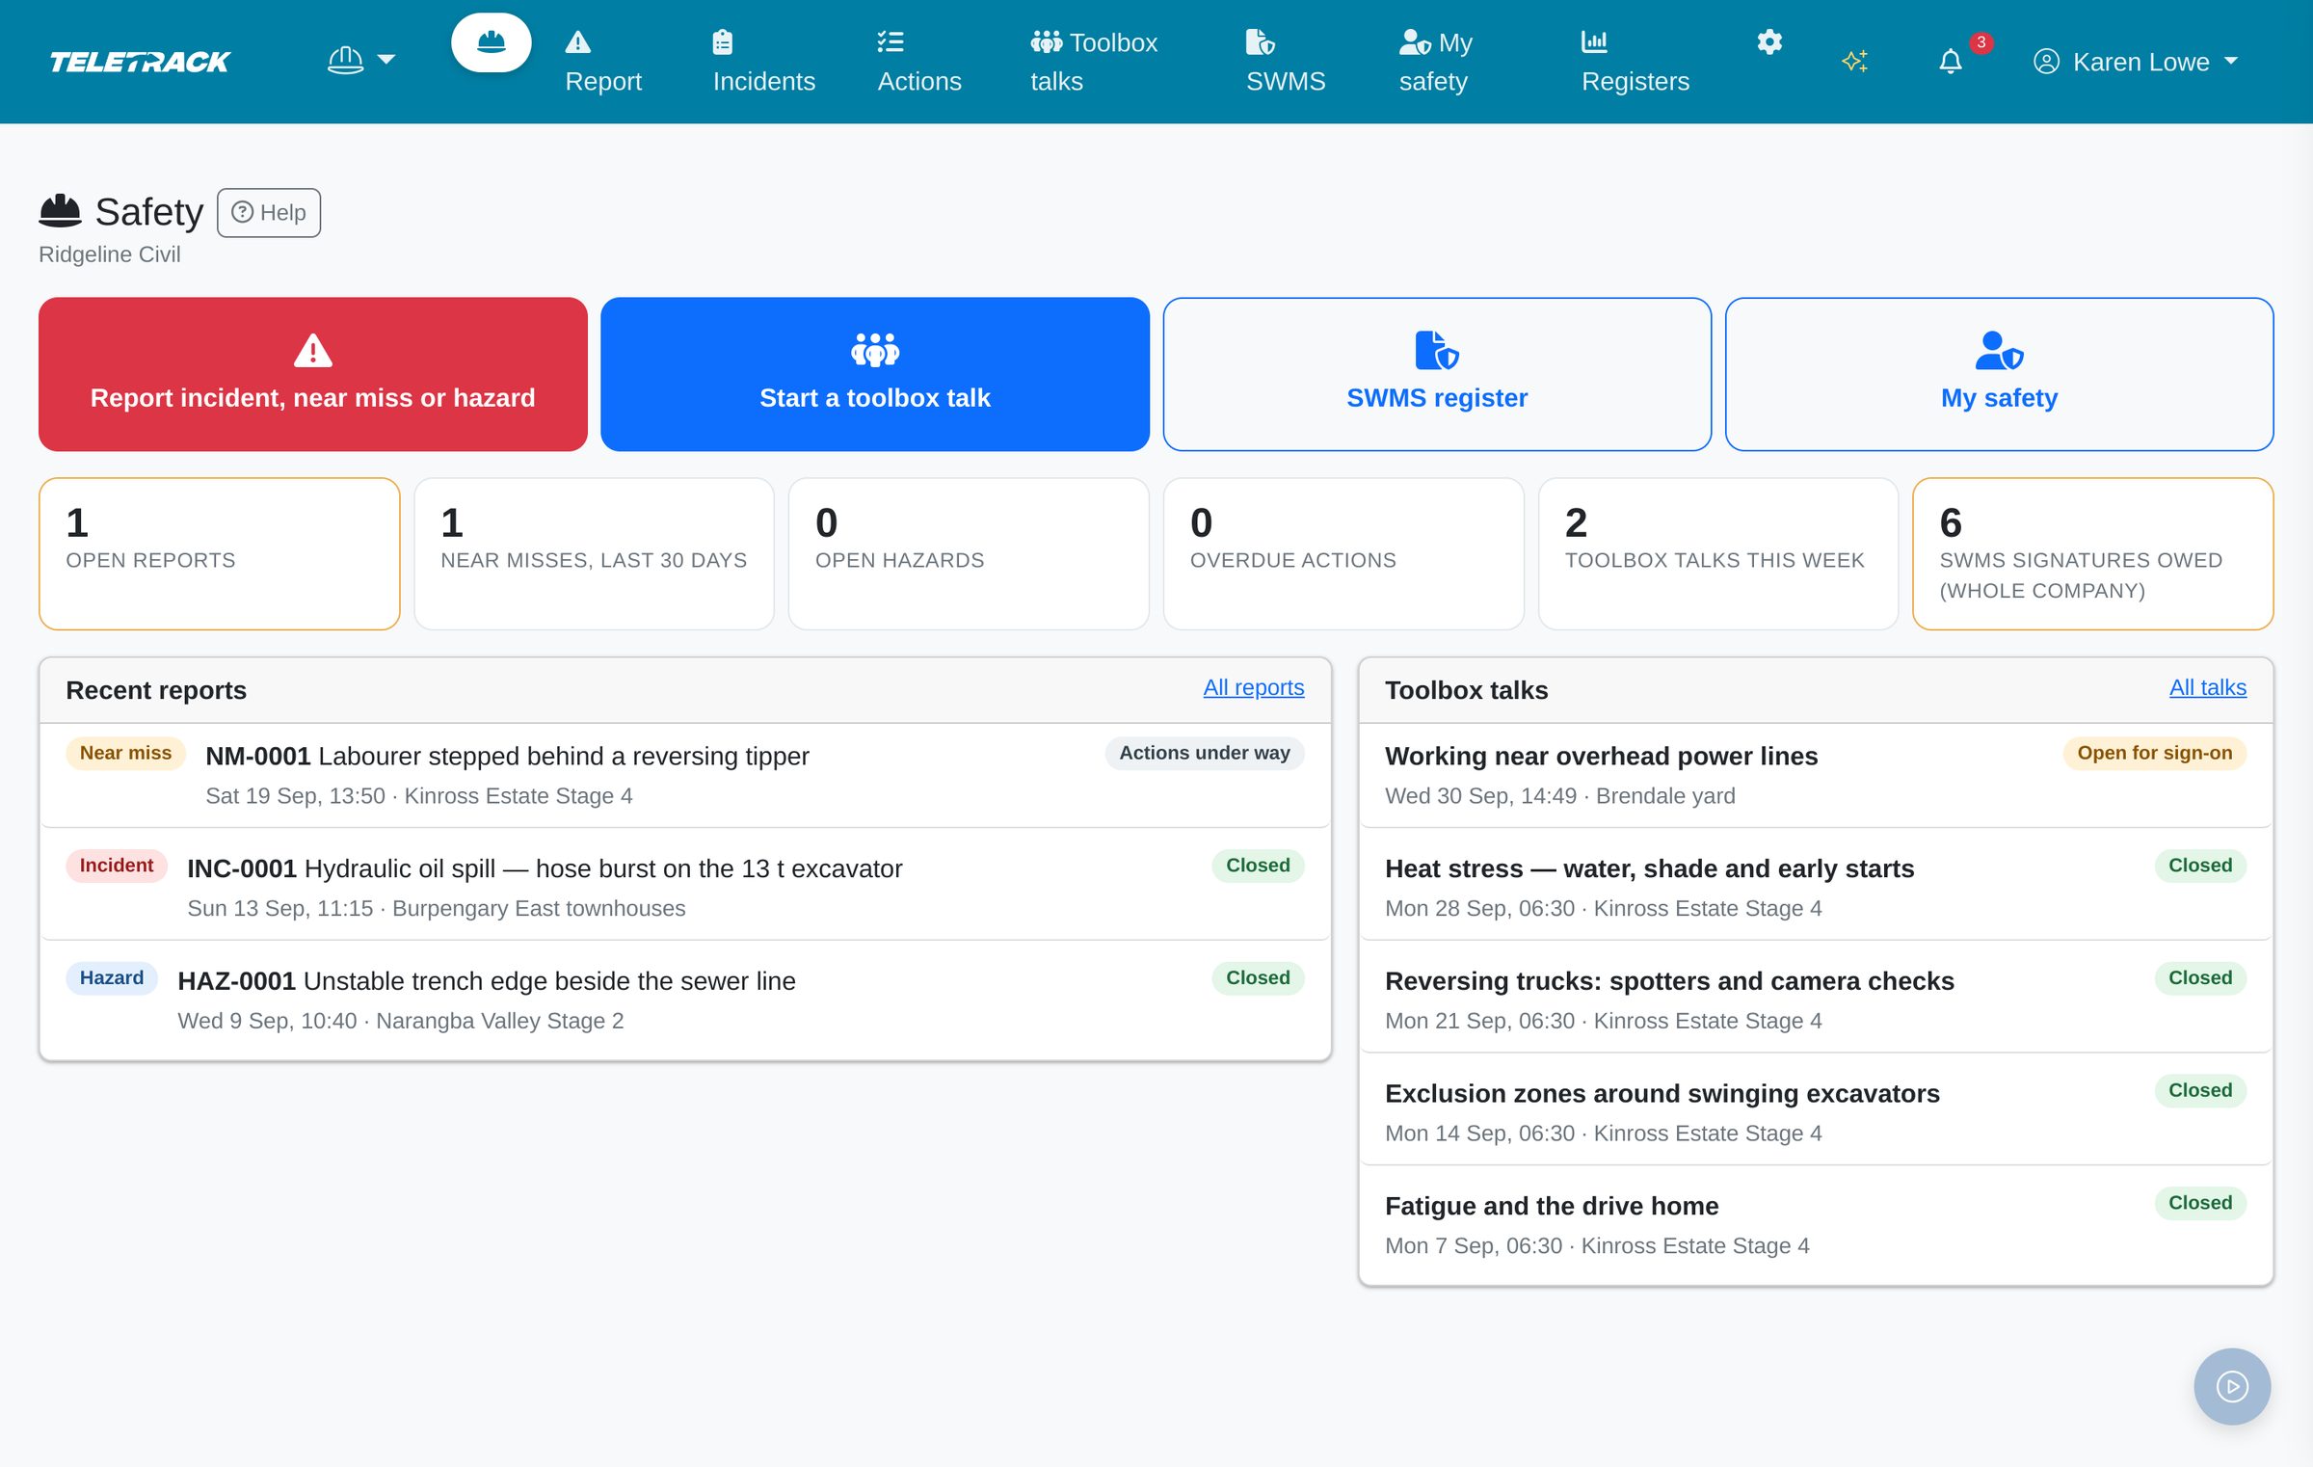Open notifications bell with 3 badge
This screenshot has width=2313, height=1467.
point(1951,61)
